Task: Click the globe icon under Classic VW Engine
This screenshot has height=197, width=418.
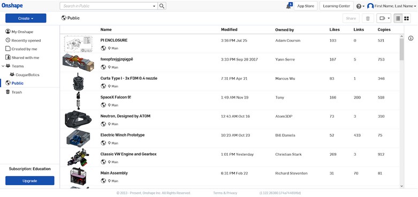Action: point(103,162)
